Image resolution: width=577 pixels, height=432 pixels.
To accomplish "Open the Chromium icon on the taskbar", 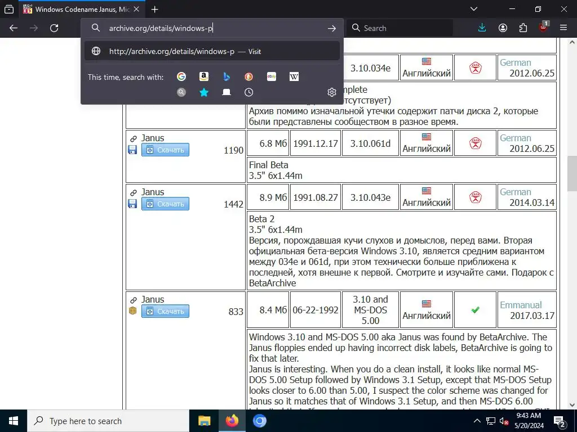I will [259, 421].
